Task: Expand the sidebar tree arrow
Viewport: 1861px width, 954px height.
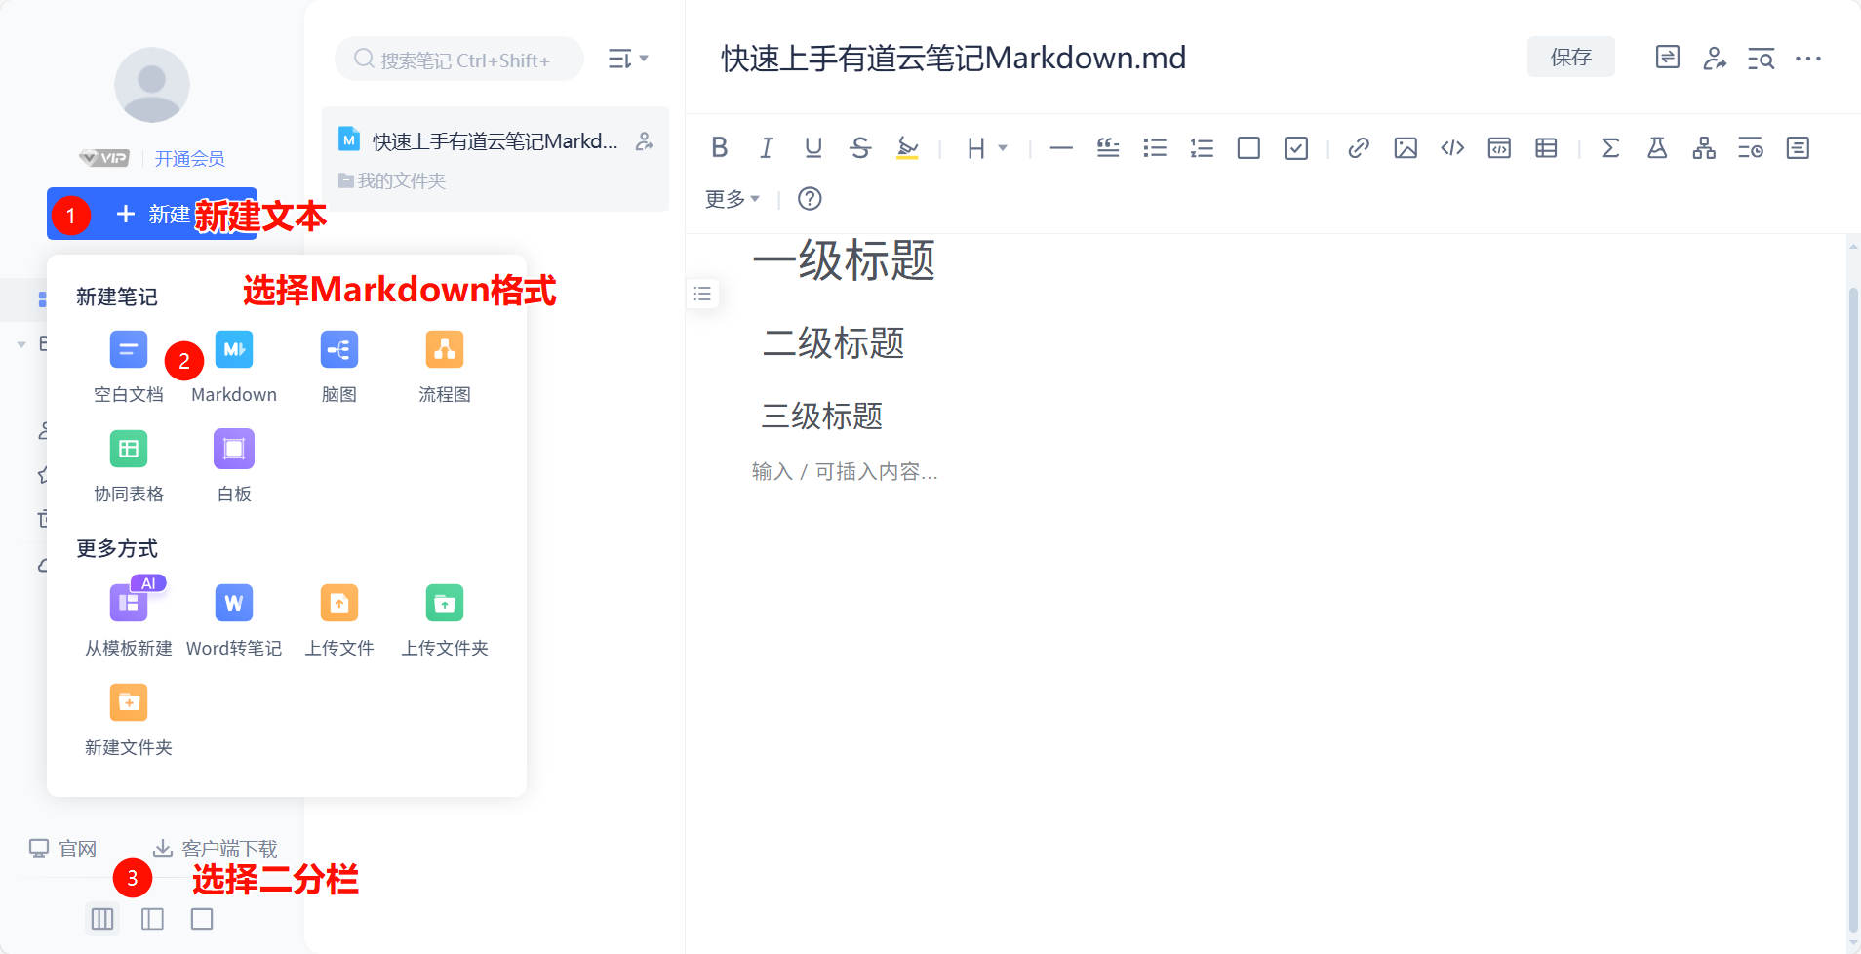Action: coord(21,344)
